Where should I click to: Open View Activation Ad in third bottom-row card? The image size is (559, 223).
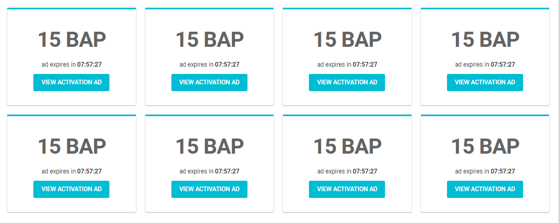[x=347, y=189]
